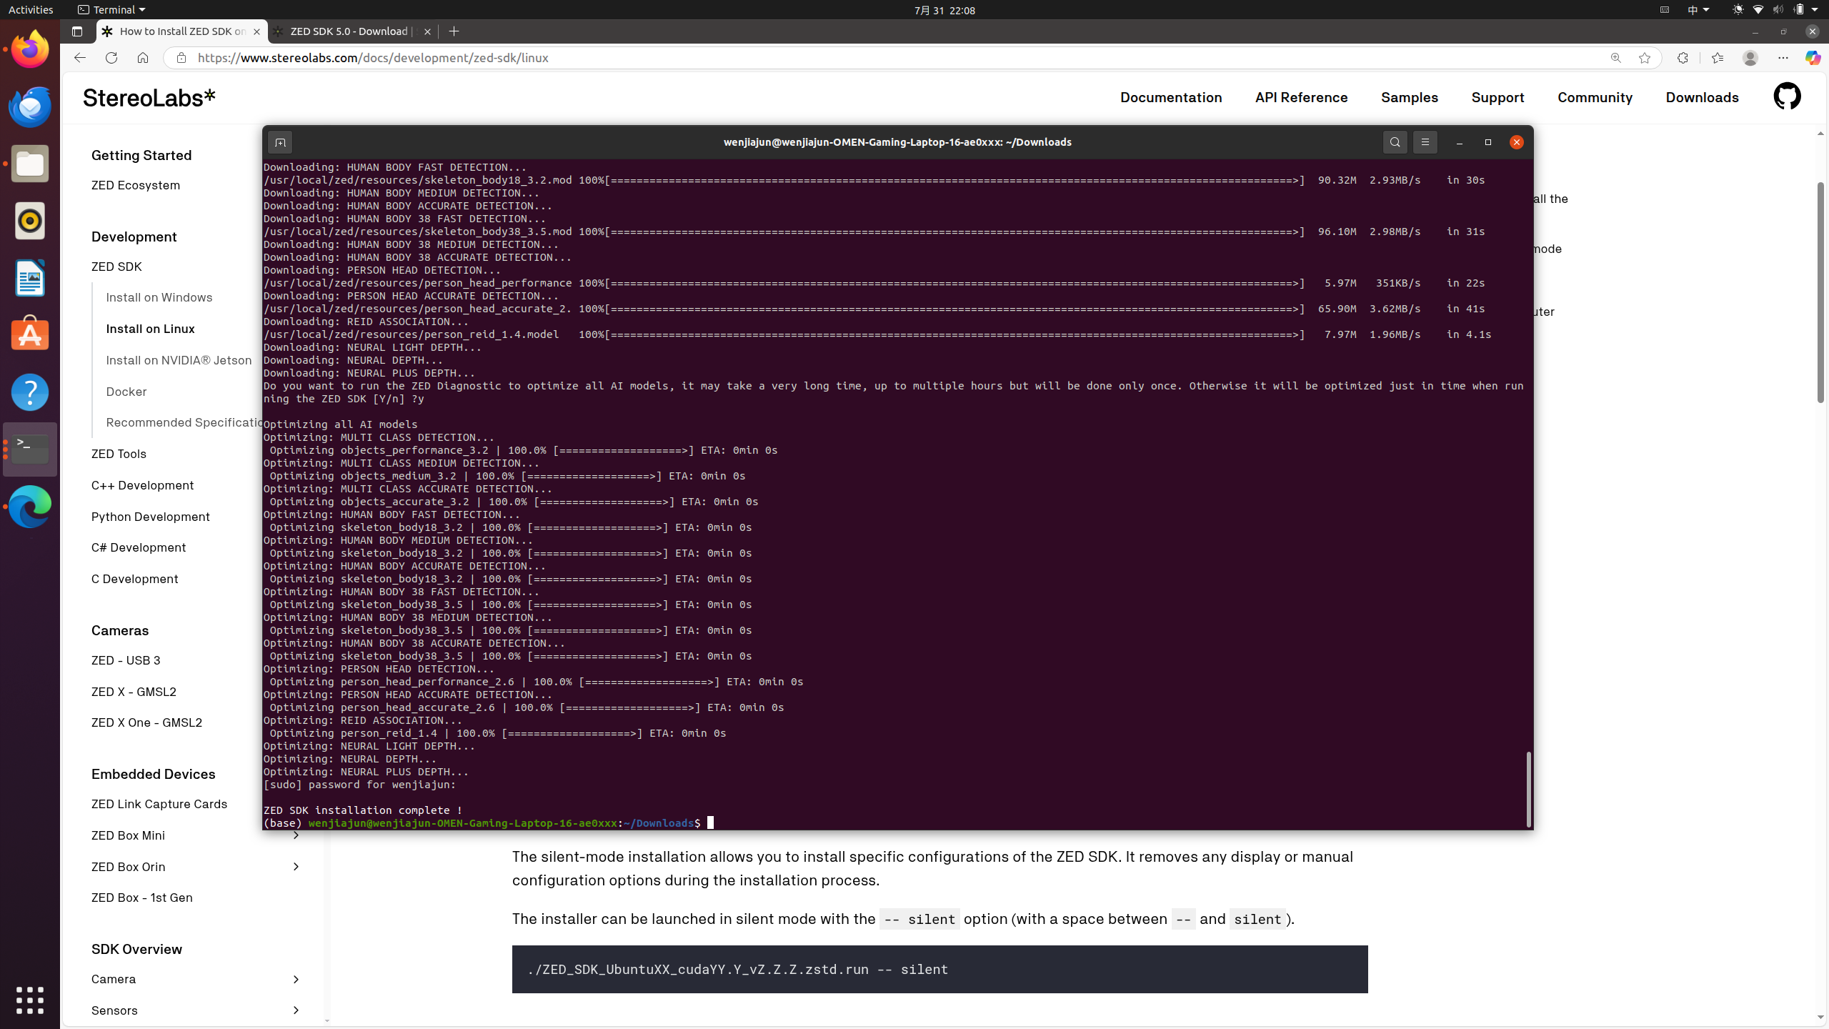View site information lock icon
The image size is (1829, 1029).
[x=181, y=58]
